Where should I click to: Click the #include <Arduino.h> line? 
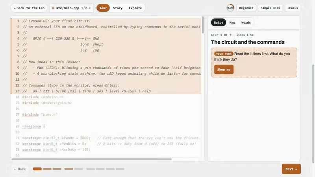point(43,97)
